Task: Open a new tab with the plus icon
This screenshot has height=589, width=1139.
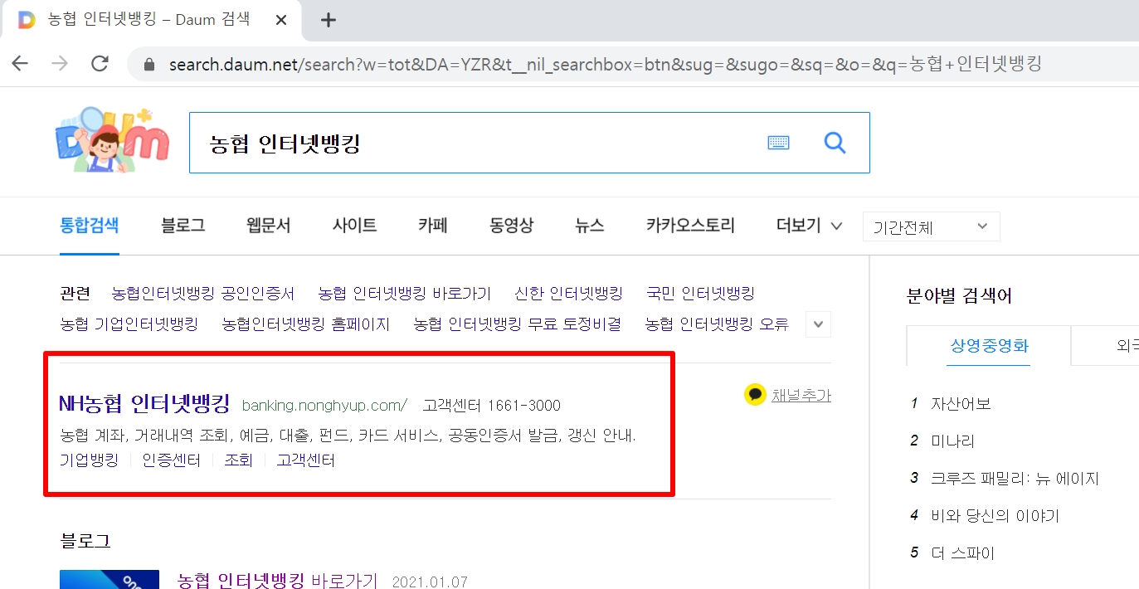Action: coord(329,20)
